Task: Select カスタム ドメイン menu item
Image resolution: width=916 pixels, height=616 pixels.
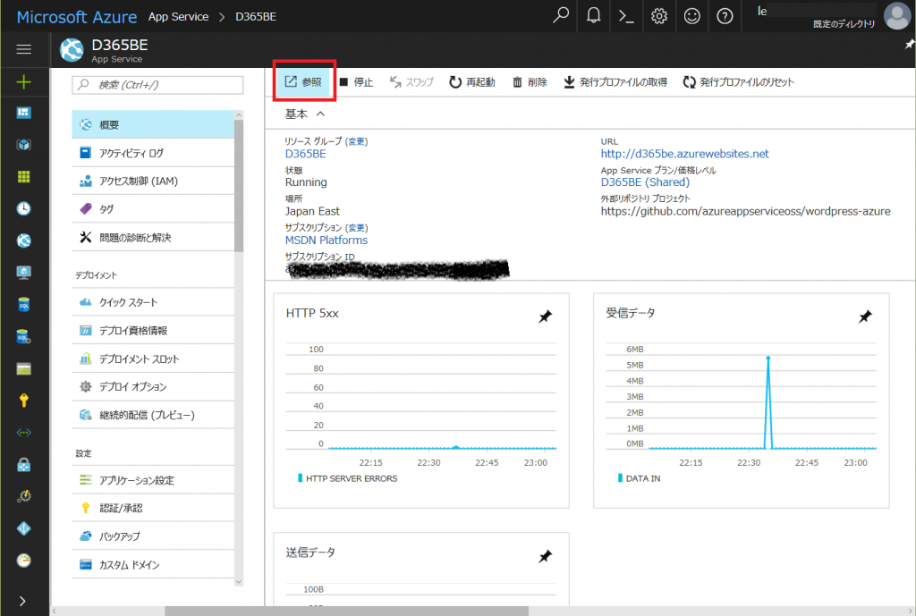Action: (x=153, y=565)
